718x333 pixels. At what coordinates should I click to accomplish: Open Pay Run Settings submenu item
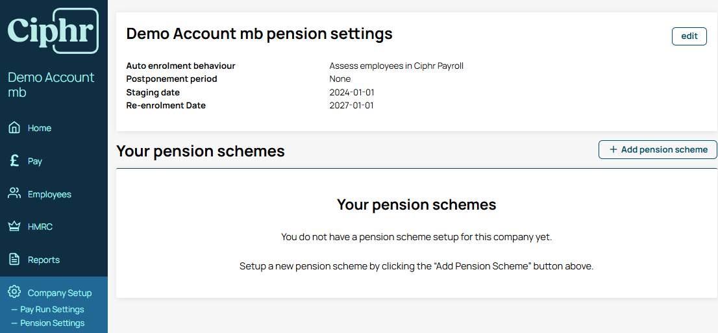point(52,309)
